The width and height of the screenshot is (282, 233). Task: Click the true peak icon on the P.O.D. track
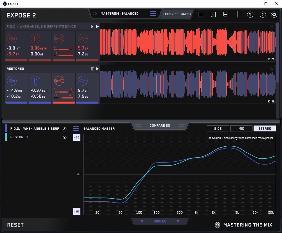click(x=35, y=39)
